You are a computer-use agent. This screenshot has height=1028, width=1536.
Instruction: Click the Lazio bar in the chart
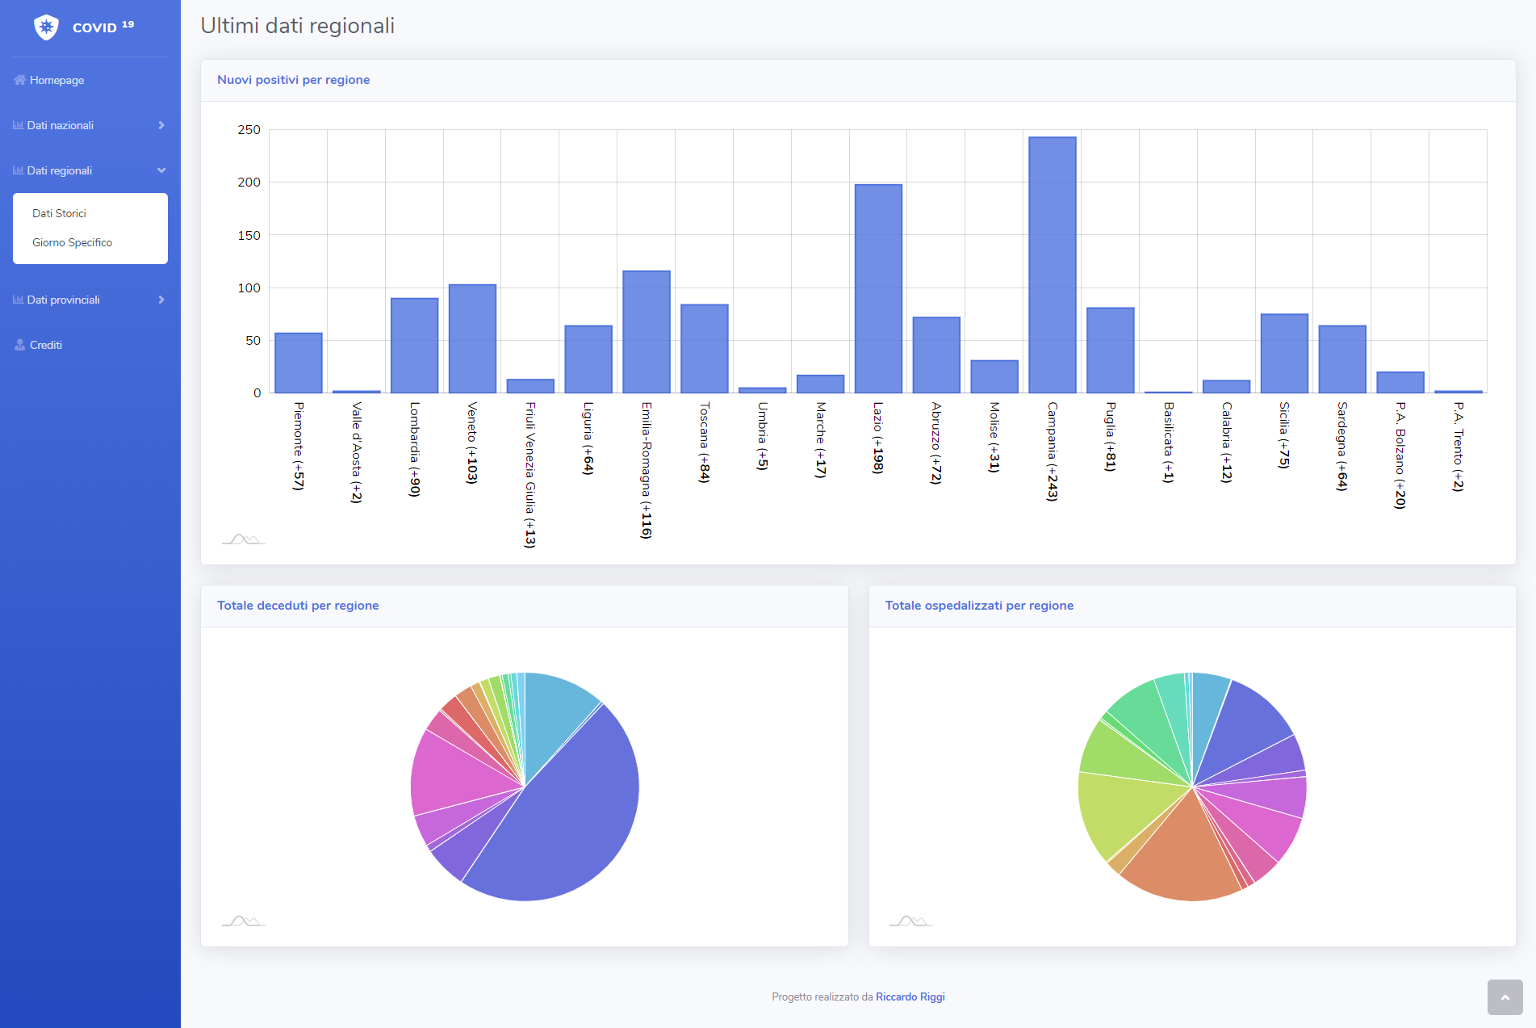[878, 288]
